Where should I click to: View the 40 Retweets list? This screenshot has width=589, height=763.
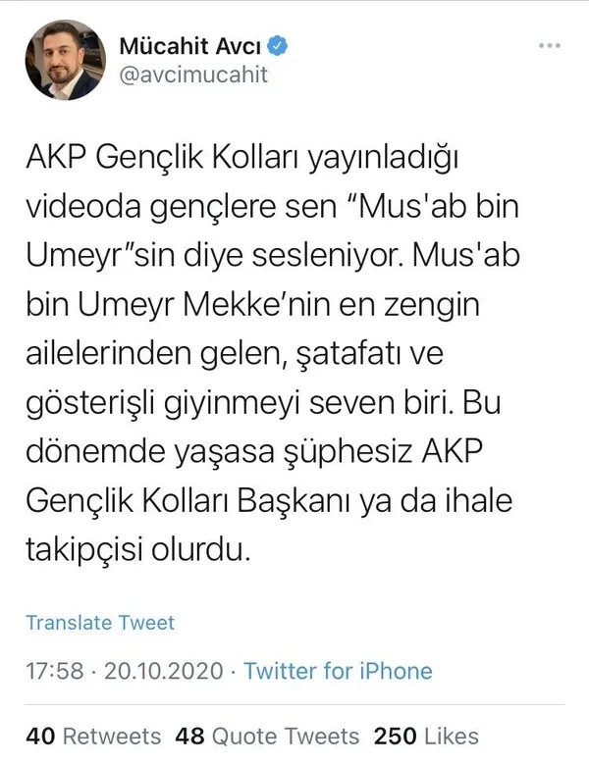coord(92,735)
